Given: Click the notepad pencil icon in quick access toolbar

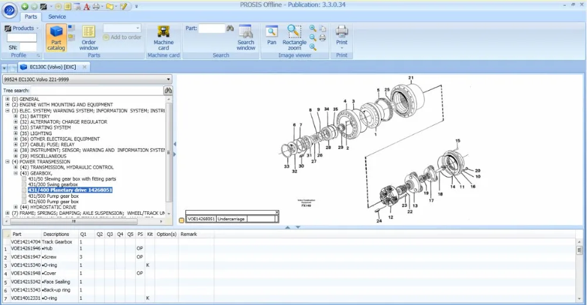Looking at the screenshot, I should 123,6.
